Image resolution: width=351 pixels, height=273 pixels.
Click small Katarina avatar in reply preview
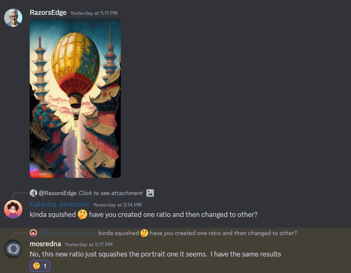33,233
